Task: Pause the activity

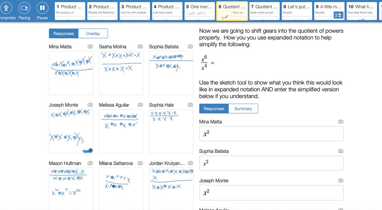Action: 42,8
